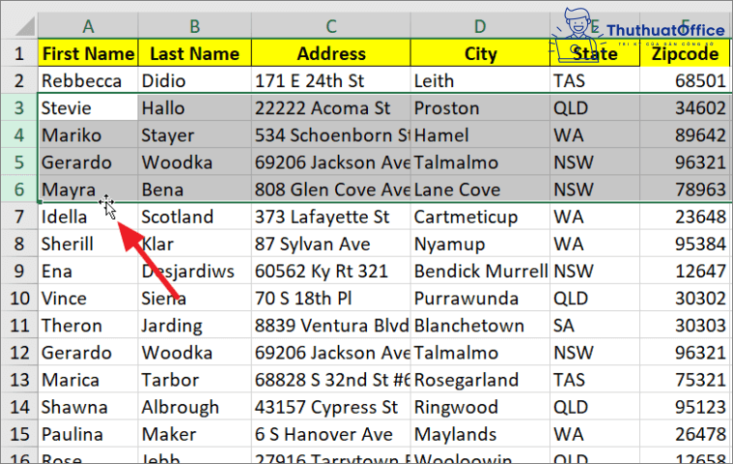The image size is (733, 464).
Task: Select the cell containing 'Rebbecca'
Action: 88,81
